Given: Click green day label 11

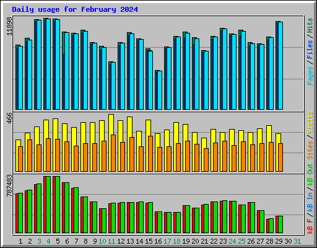Looking at the screenshot, I should tap(111, 241).
